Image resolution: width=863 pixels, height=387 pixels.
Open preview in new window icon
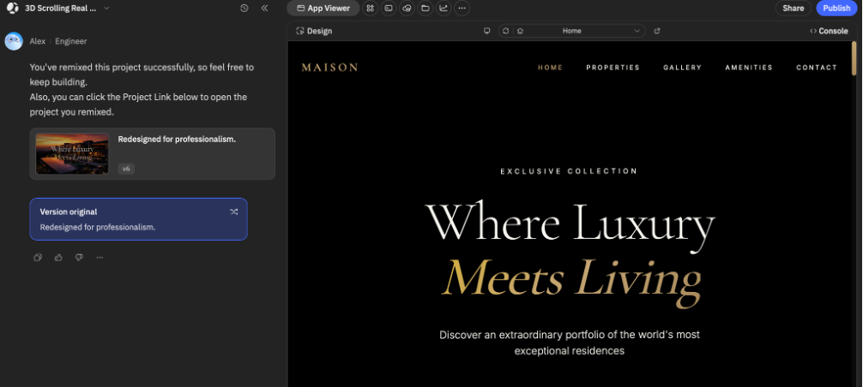tap(656, 32)
